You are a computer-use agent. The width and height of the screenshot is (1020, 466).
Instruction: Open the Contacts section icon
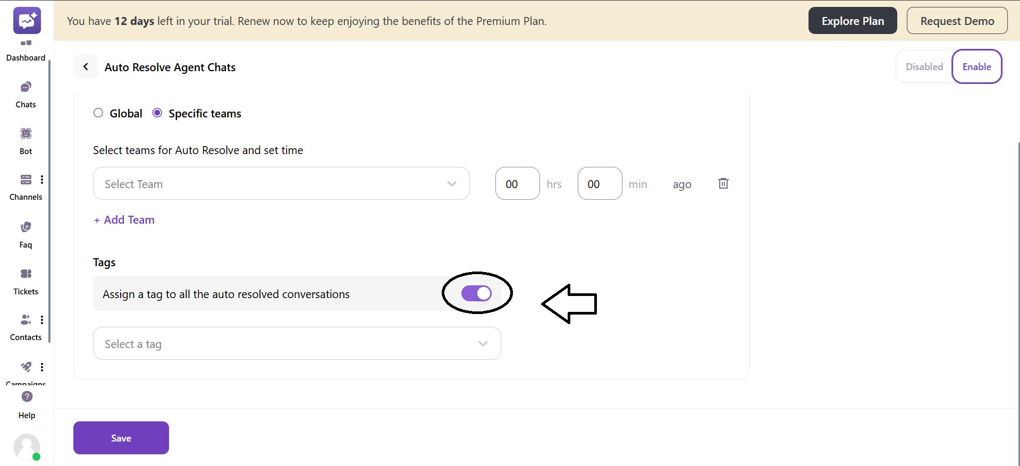point(26,319)
